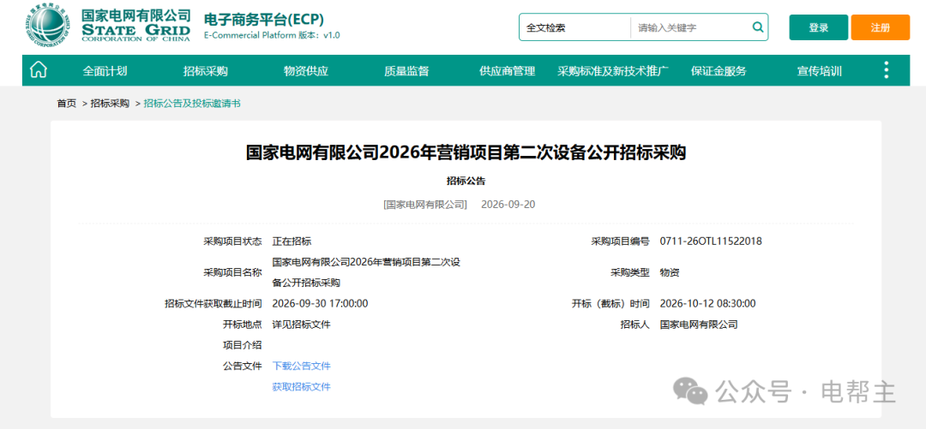Viewport: 926px width, 429px height.
Task: Click the deadline value 2026-09-30 17:00:00
Action: pyautogui.click(x=320, y=303)
